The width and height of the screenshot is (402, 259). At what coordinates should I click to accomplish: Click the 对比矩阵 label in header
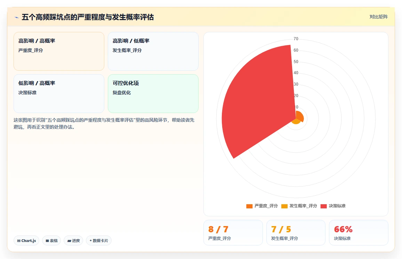tap(378, 17)
